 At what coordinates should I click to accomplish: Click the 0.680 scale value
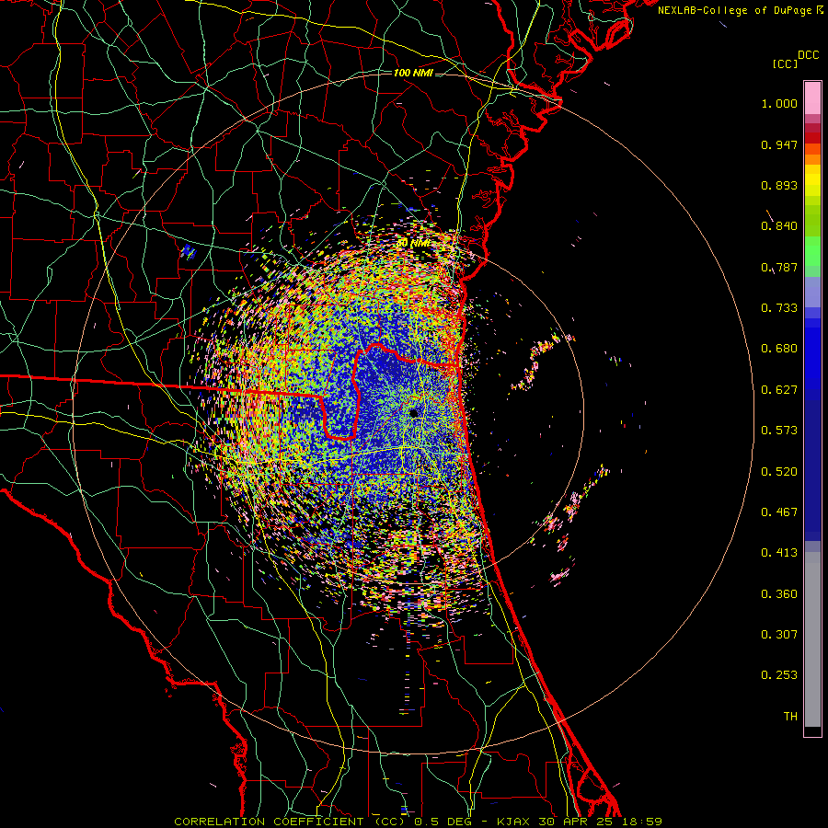(x=779, y=349)
